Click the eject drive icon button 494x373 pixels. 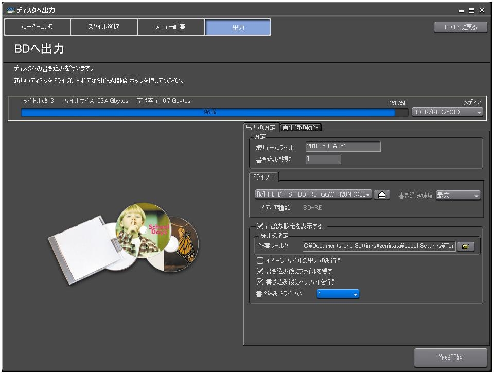coord(381,195)
